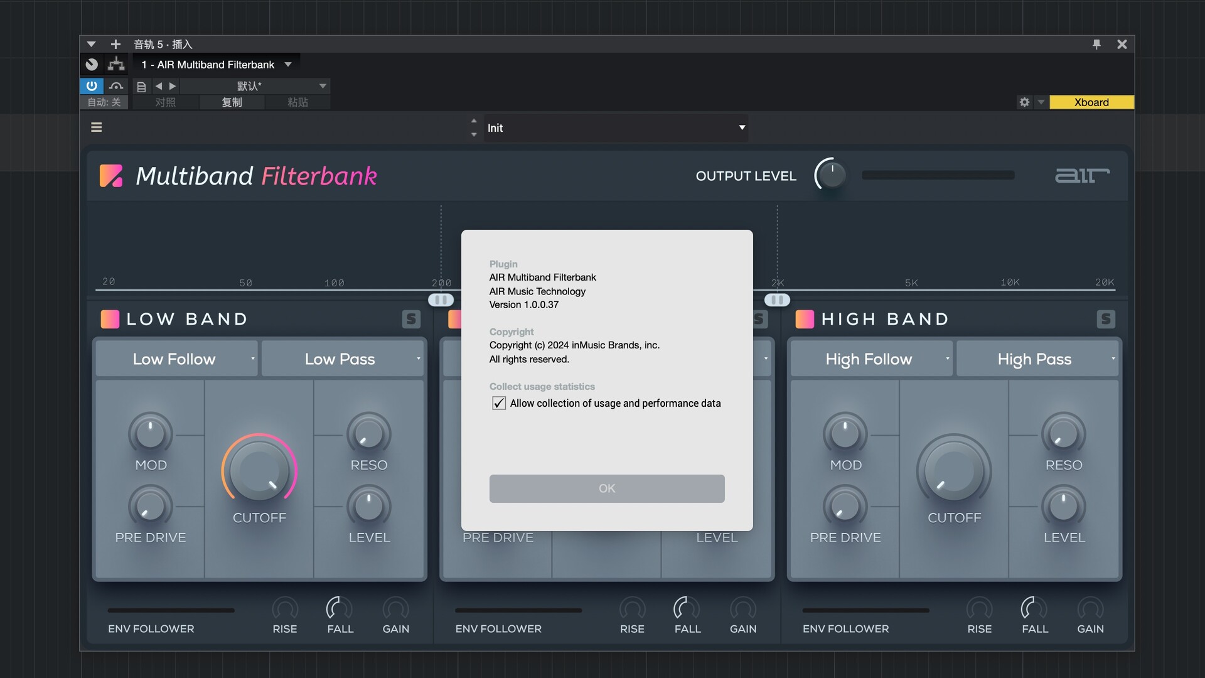Uncheck usage data collection checkbox

pyautogui.click(x=499, y=403)
